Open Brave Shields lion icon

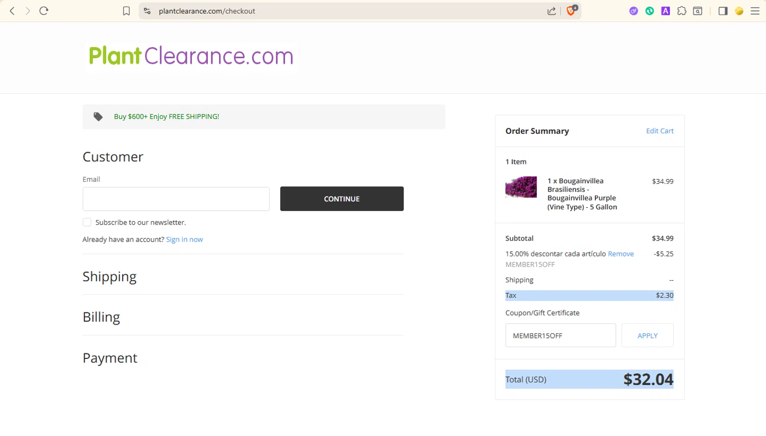(x=571, y=11)
